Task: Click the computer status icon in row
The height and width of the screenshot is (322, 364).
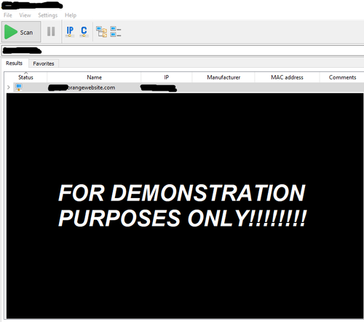Action: pos(19,87)
